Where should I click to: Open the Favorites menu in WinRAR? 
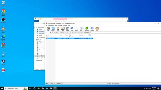pos(60,25)
